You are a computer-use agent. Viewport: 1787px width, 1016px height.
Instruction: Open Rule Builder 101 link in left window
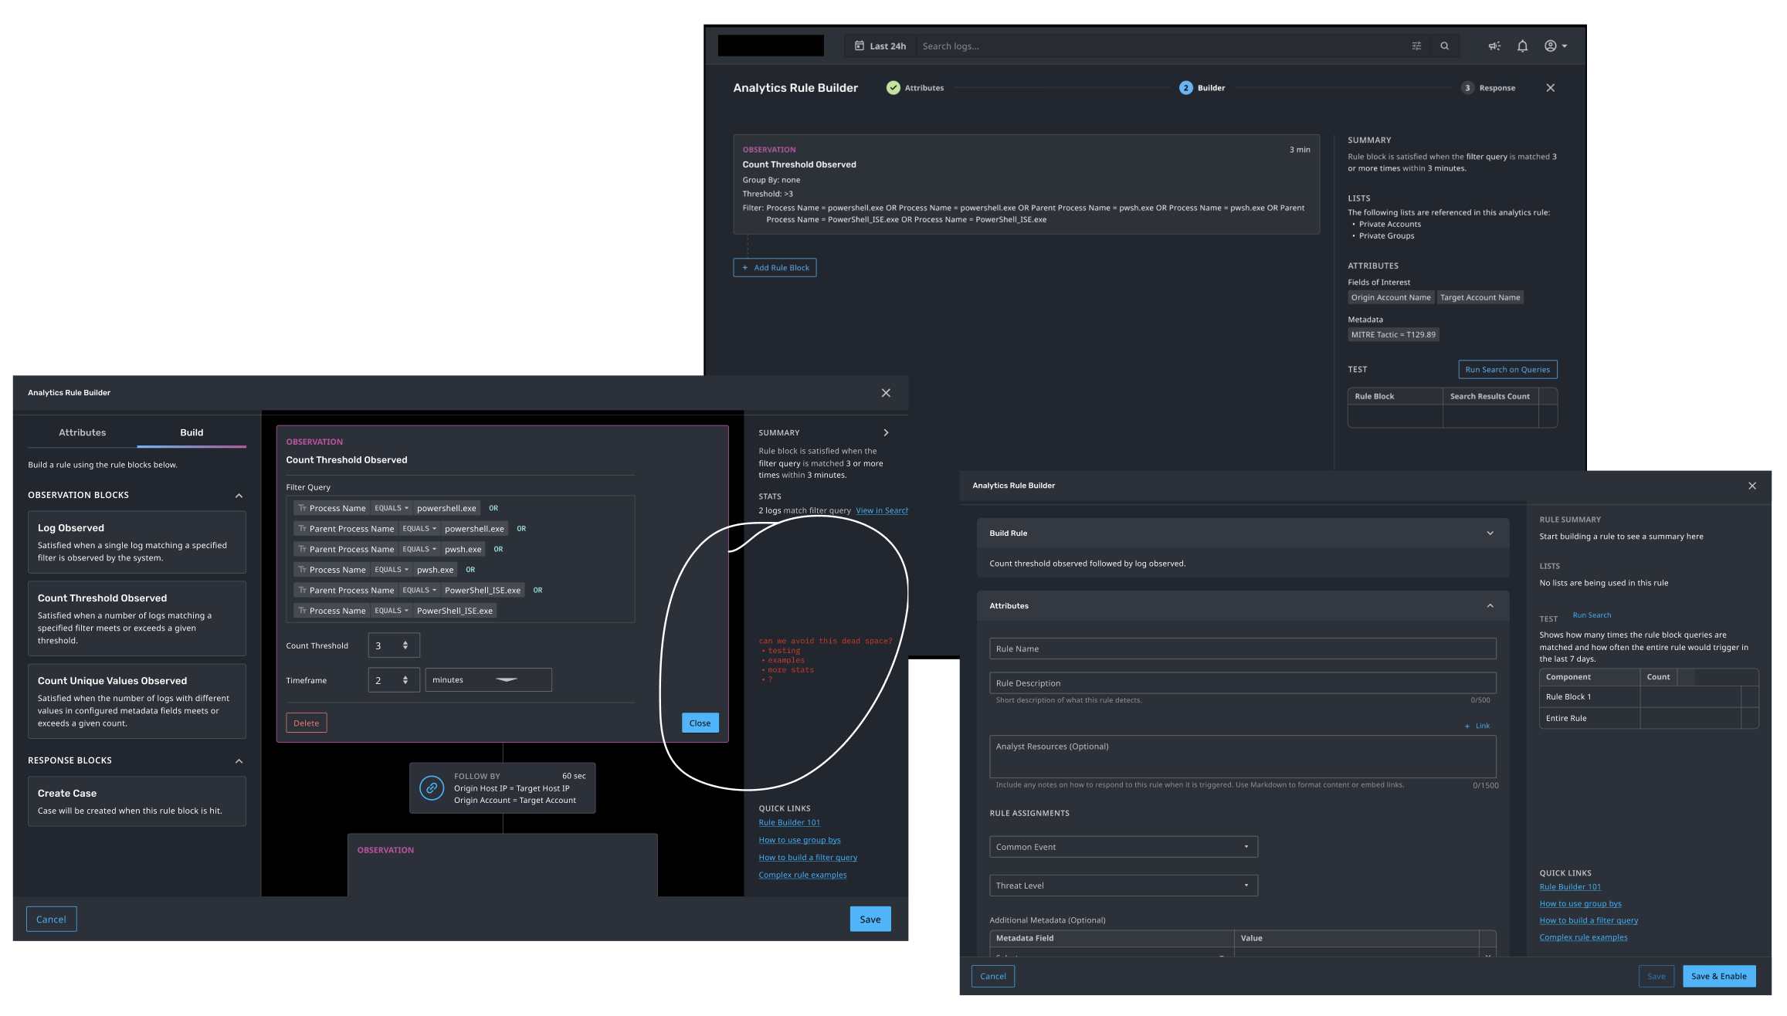point(789,823)
